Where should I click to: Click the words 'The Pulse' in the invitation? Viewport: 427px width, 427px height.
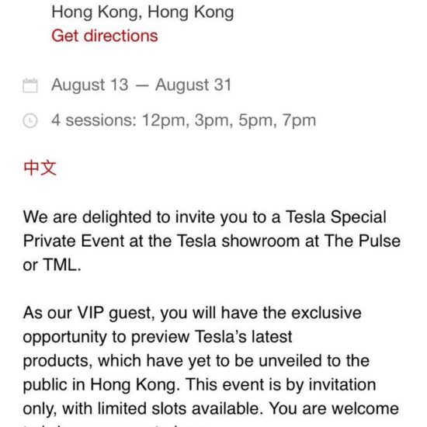pyautogui.click(x=363, y=241)
